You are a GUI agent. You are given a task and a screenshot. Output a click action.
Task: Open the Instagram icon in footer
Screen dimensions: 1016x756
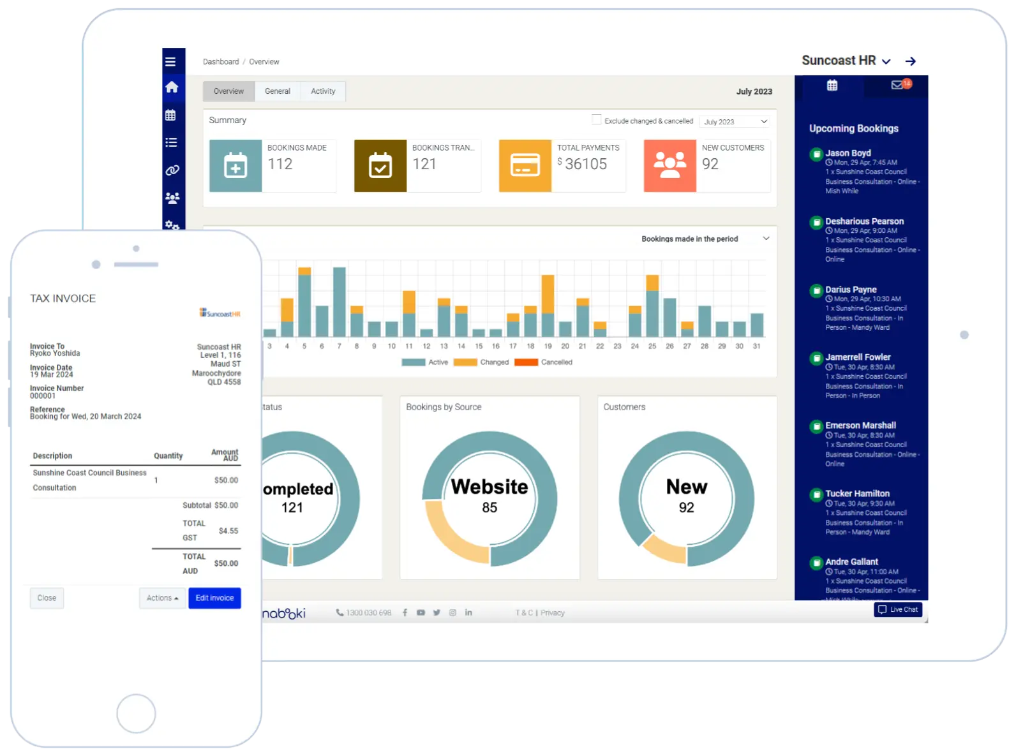tap(452, 612)
